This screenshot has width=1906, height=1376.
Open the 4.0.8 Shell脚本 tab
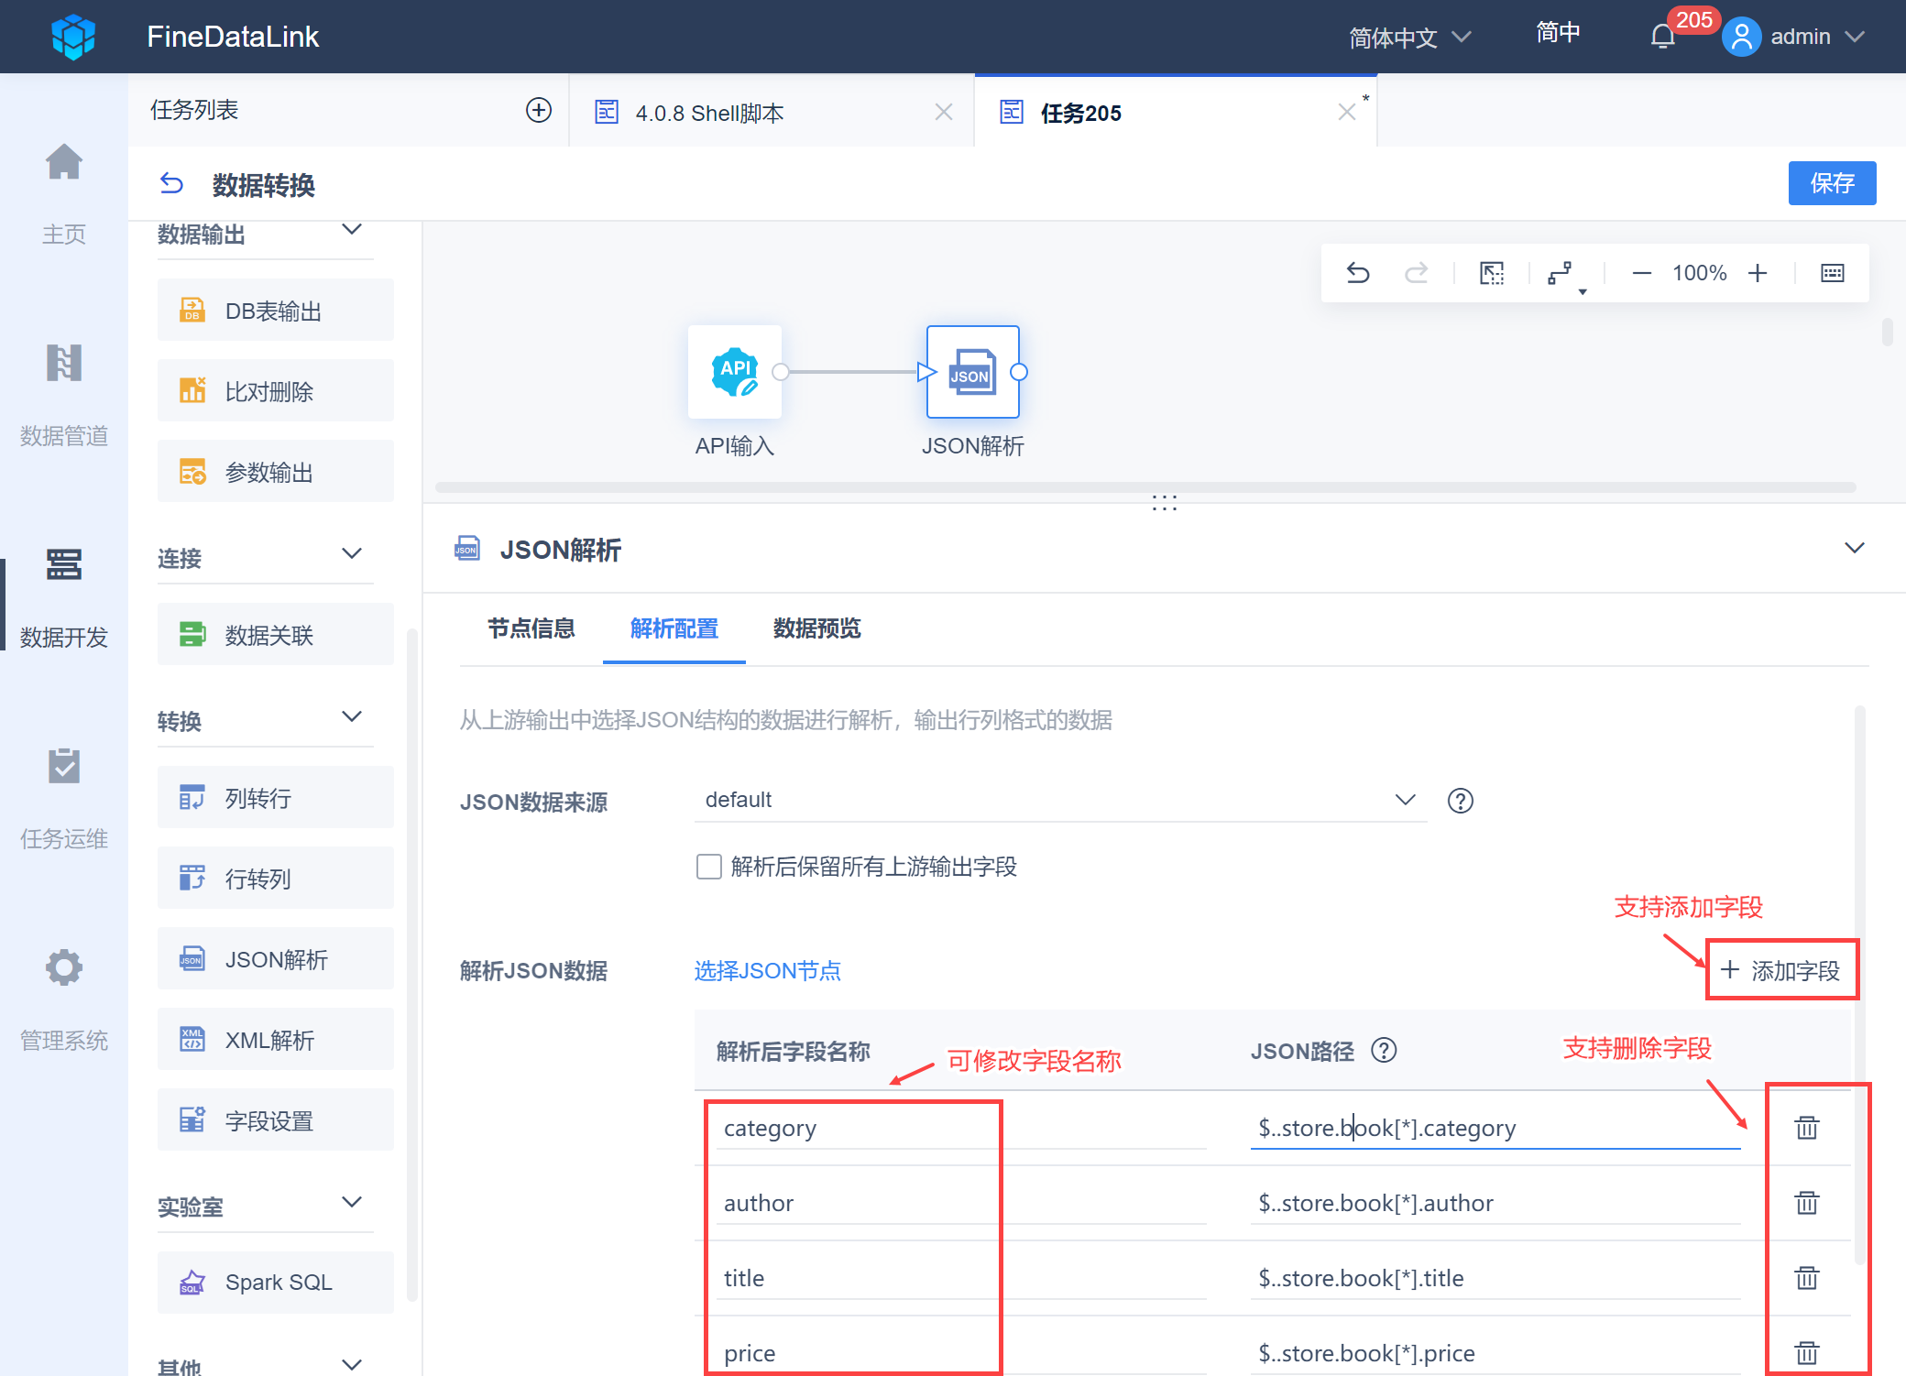pyautogui.click(x=710, y=113)
